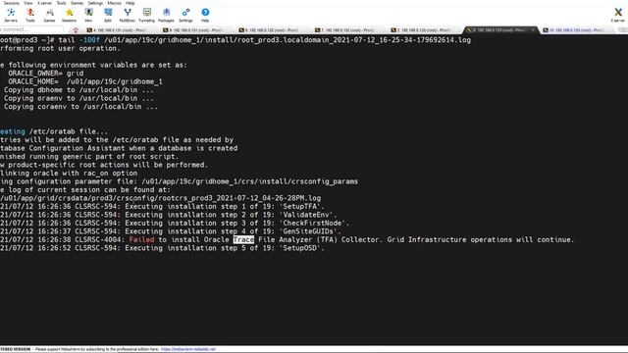Open the X server menu
Image resolution: width=628 pixels, height=353 pixels.
44,3
